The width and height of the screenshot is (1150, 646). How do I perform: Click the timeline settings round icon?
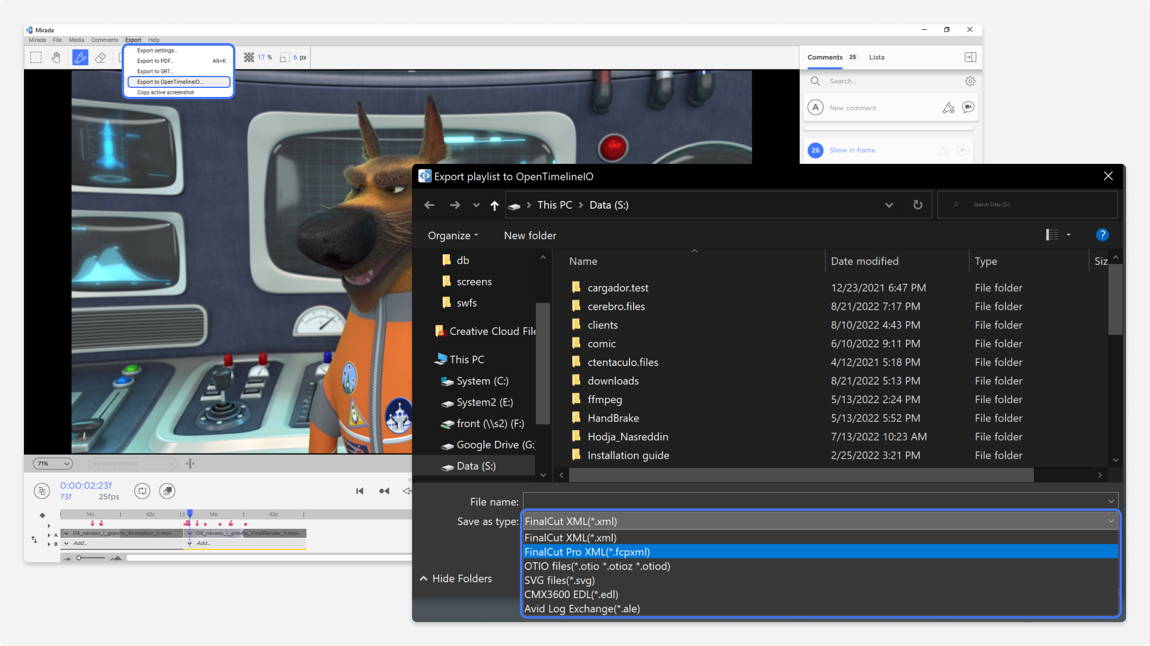[x=42, y=491]
